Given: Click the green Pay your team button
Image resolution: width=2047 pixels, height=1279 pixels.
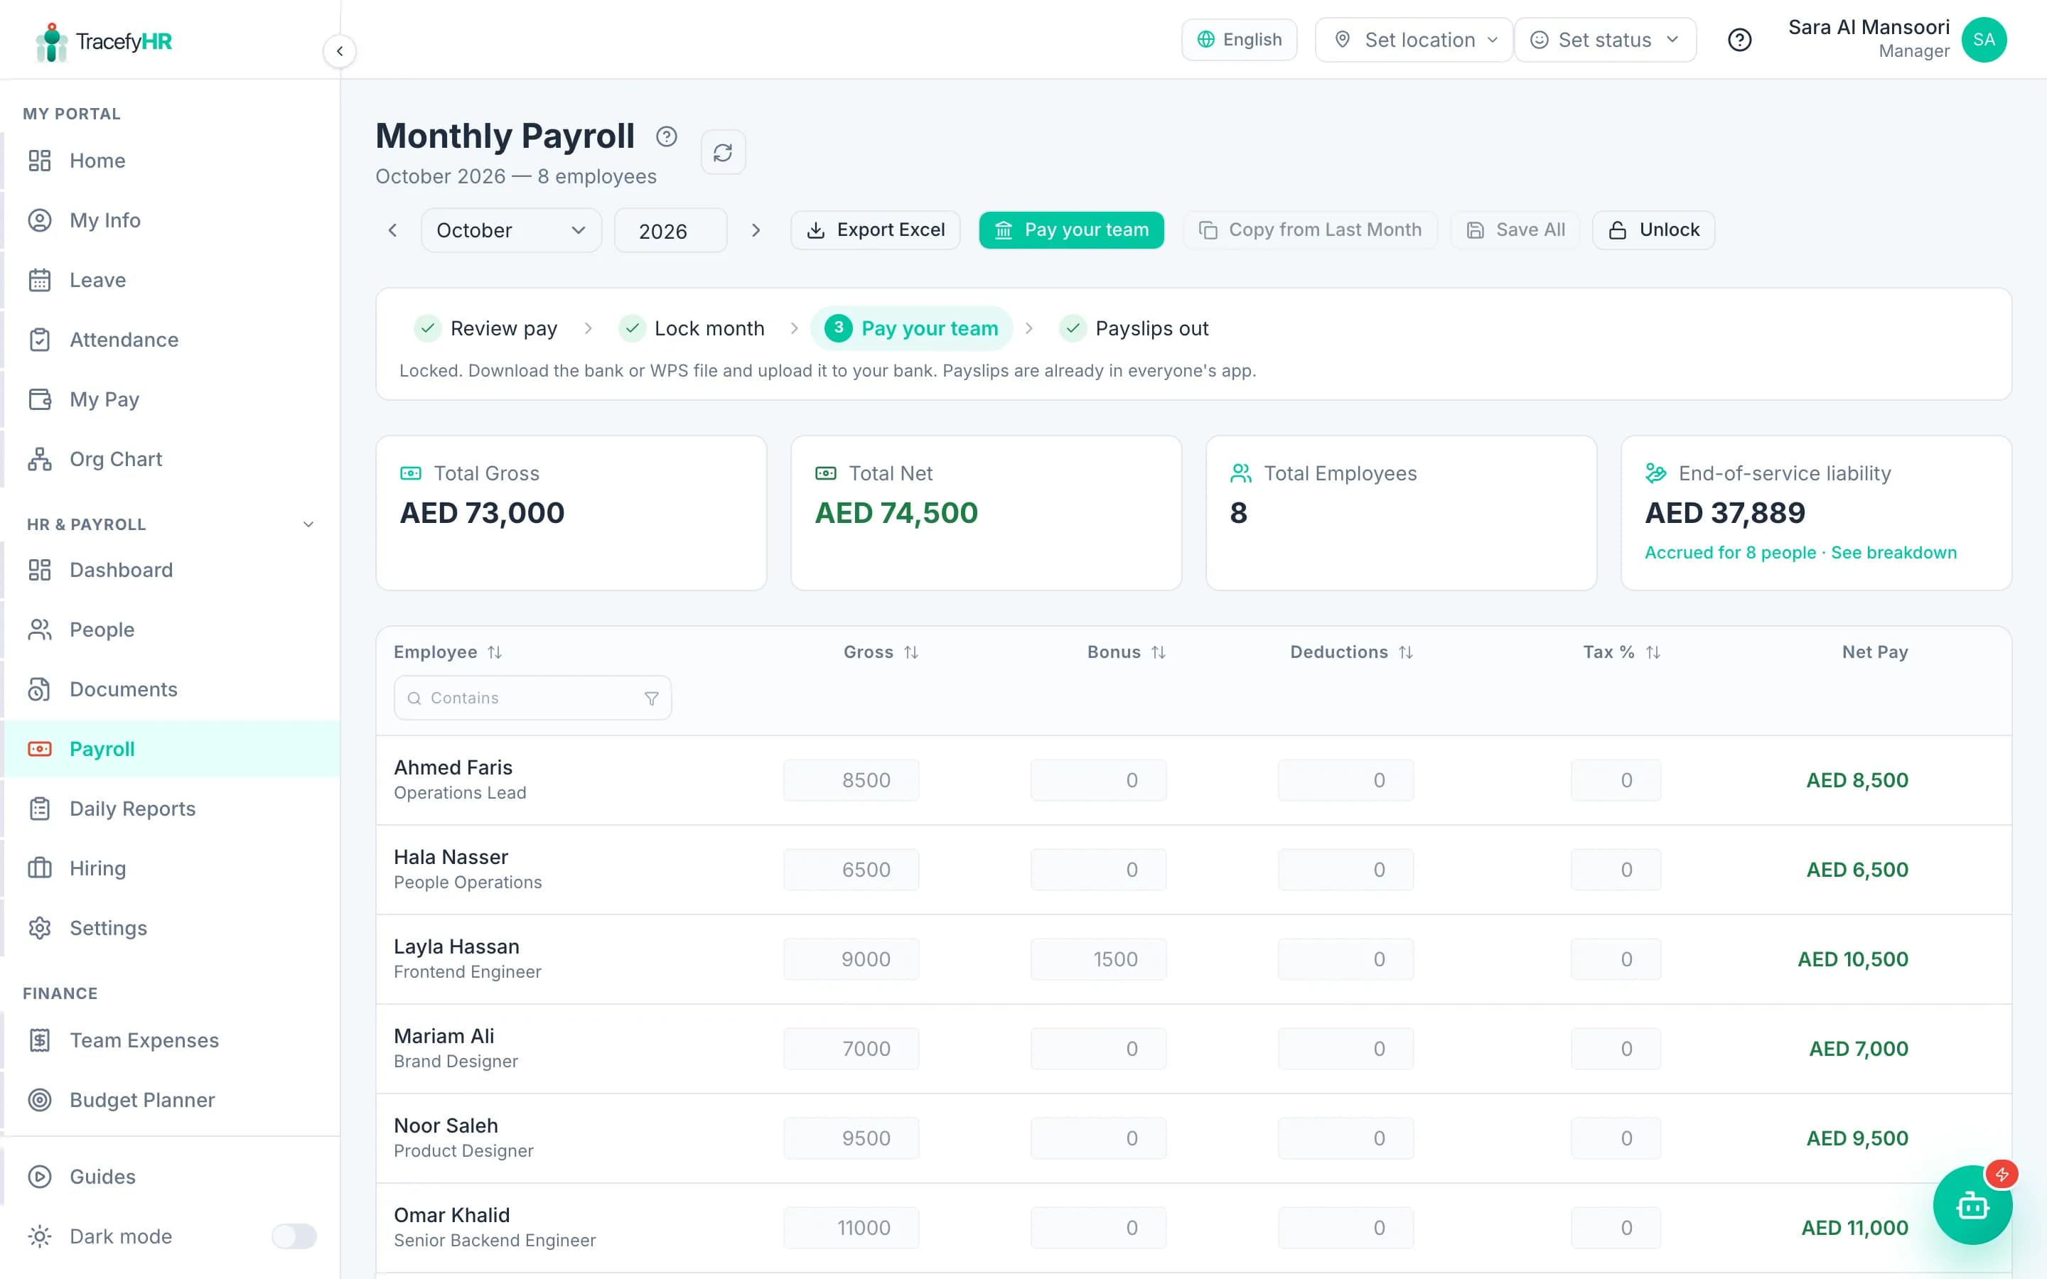Looking at the screenshot, I should [x=1071, y=230].
